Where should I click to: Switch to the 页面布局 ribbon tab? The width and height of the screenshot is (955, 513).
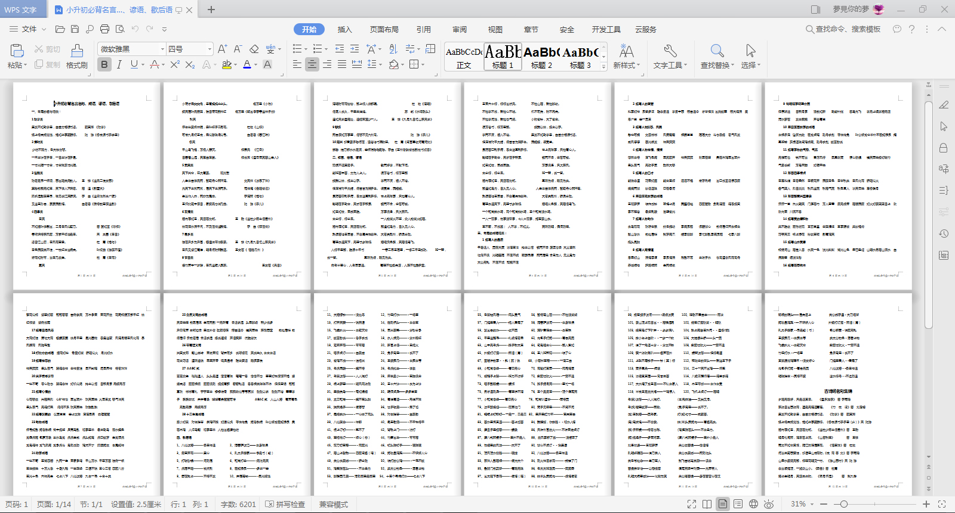click(384, 29)
